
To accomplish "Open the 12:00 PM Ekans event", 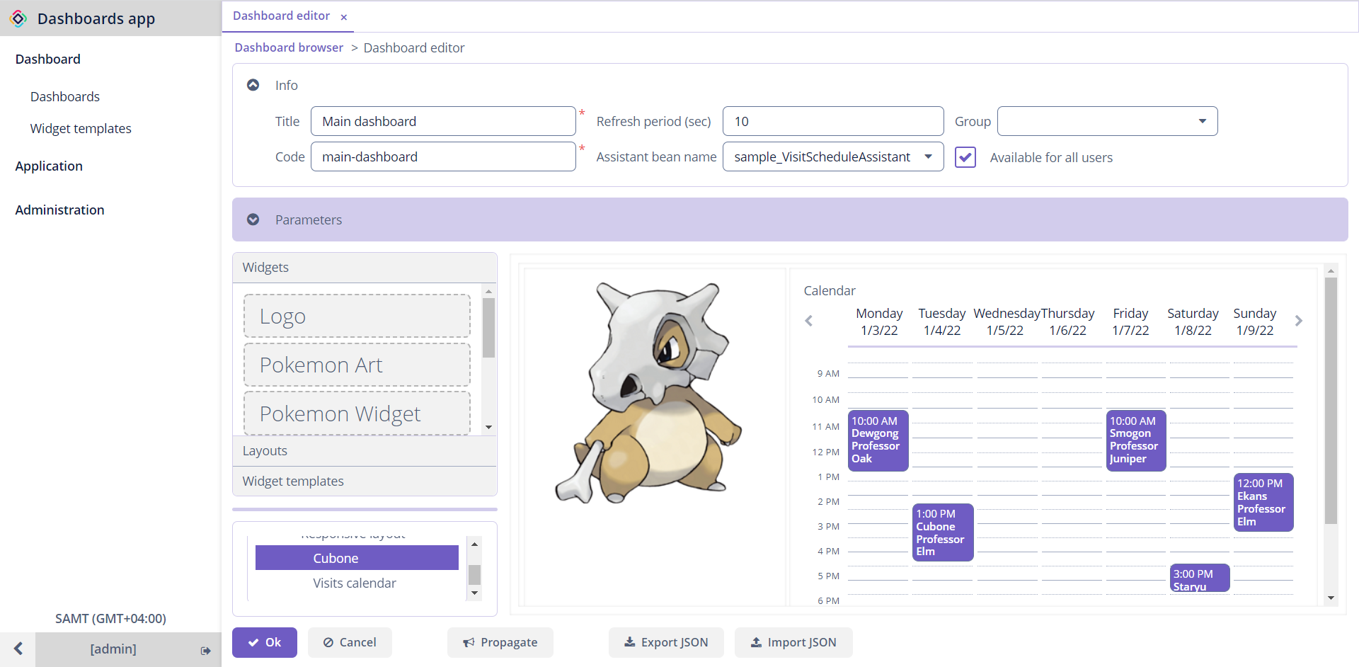I will (x=1263, y=502).
